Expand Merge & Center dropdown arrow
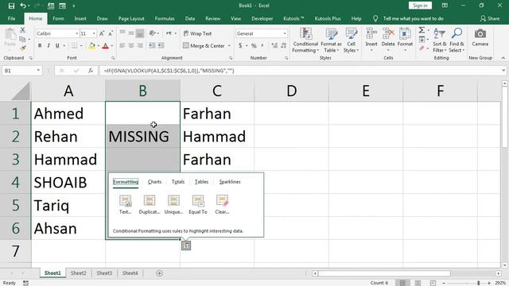This screenshot has height=286, width=509. click(x=229, y=46)
